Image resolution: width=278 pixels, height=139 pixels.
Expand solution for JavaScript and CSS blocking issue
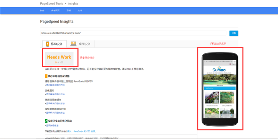point(55,85)
